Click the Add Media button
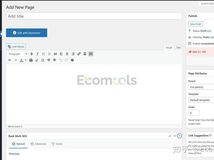The image size is (214, 160). [16, 47]
